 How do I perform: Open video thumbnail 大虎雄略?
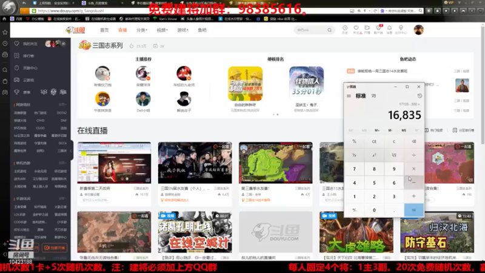tap(356, 232)
